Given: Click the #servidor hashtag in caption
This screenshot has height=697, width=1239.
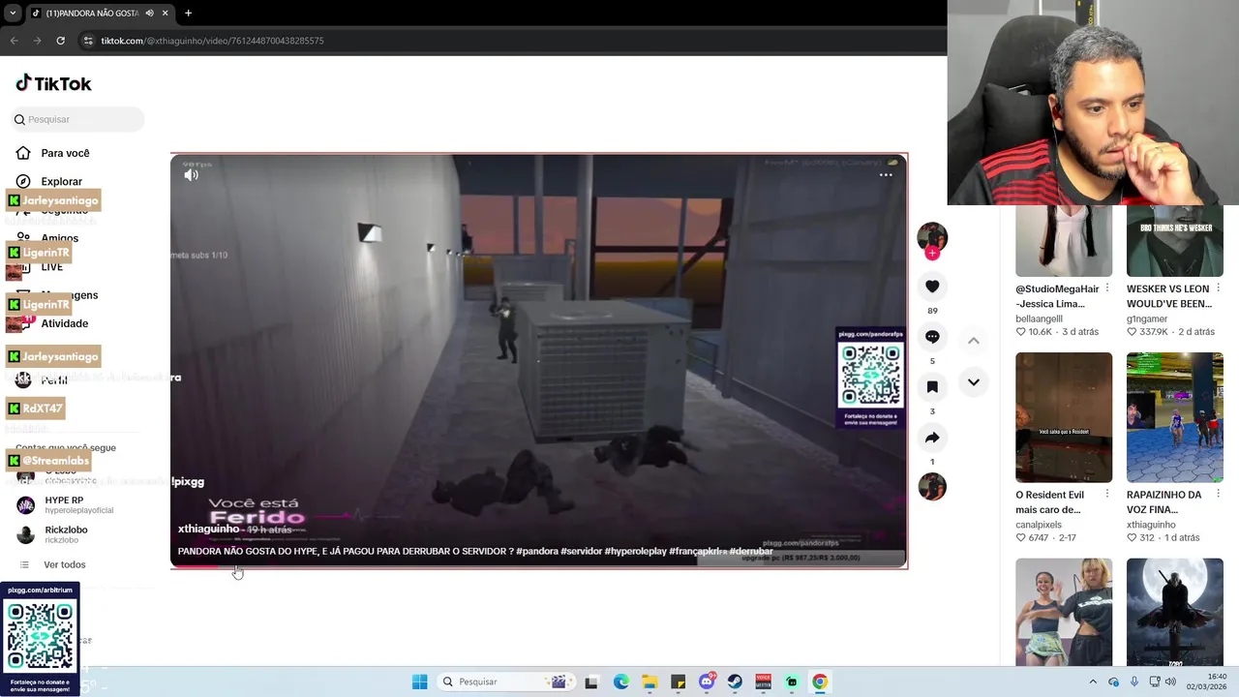Looking at the screenshot, I should coord(581,552).
